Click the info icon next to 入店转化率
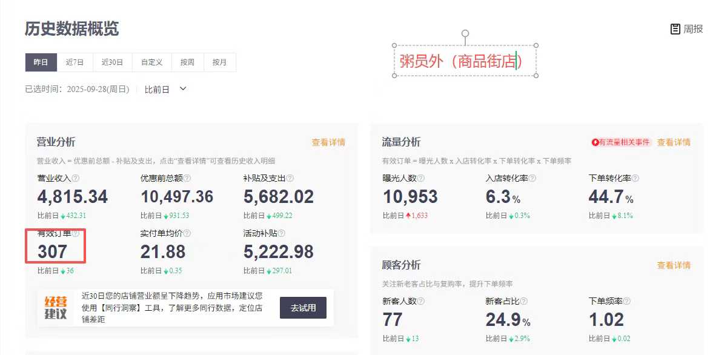The image size is (710, 355). (532, 178)
